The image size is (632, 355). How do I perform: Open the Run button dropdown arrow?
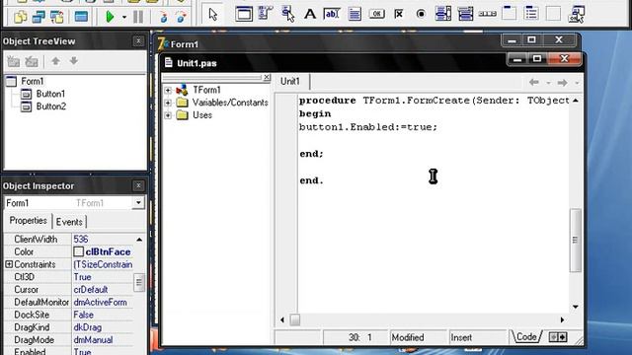pyautogui.click(x=123, y=18)
